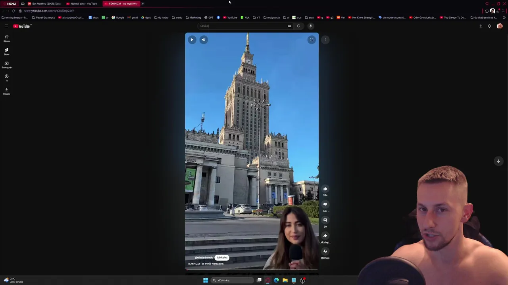Open the on-screen keyboard in search box
The width and height of the screenshot is (508, 285).
[x=289, y=26]
